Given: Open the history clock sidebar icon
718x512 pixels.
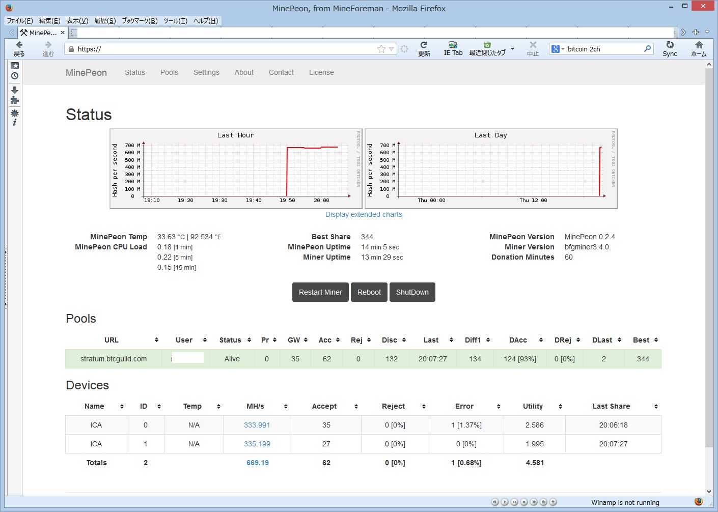Looking at the screenshot, I should [15, 76].
